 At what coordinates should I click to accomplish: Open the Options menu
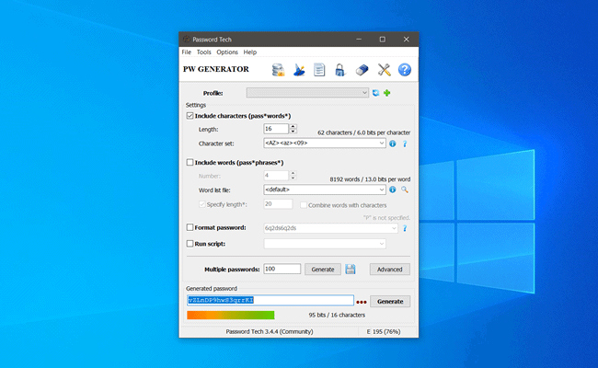coord(227,52)
